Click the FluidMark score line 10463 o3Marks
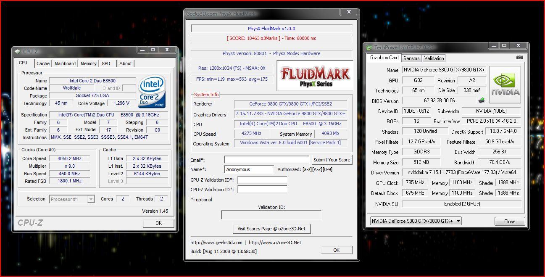Image resolution: width=545 pixels, height=277 pixels. coord(271,38)
